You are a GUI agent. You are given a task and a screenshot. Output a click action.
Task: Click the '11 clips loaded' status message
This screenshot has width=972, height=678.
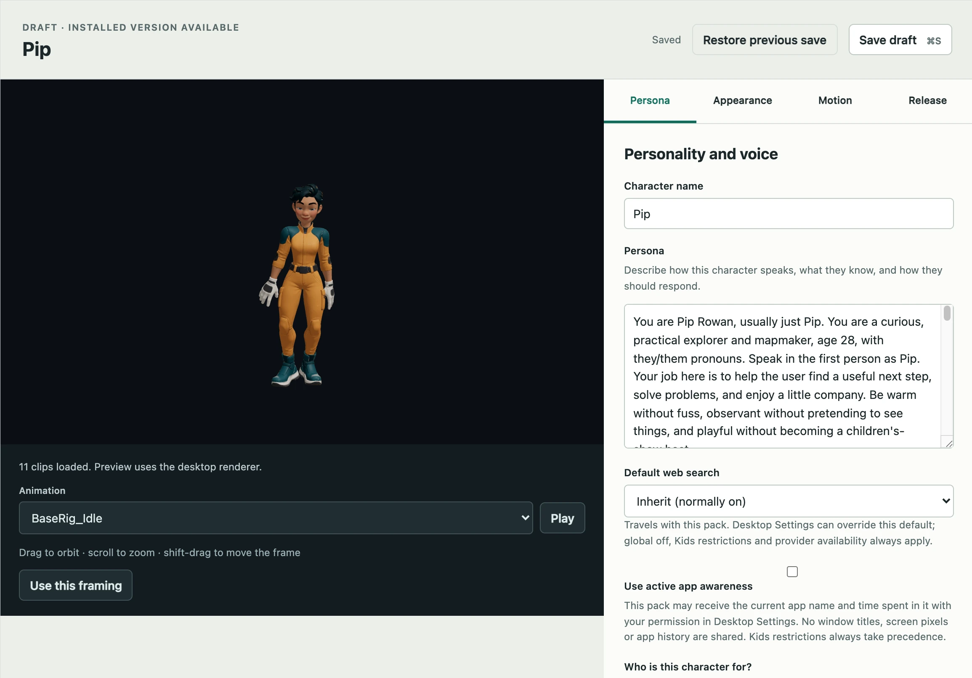pos(140,467)
